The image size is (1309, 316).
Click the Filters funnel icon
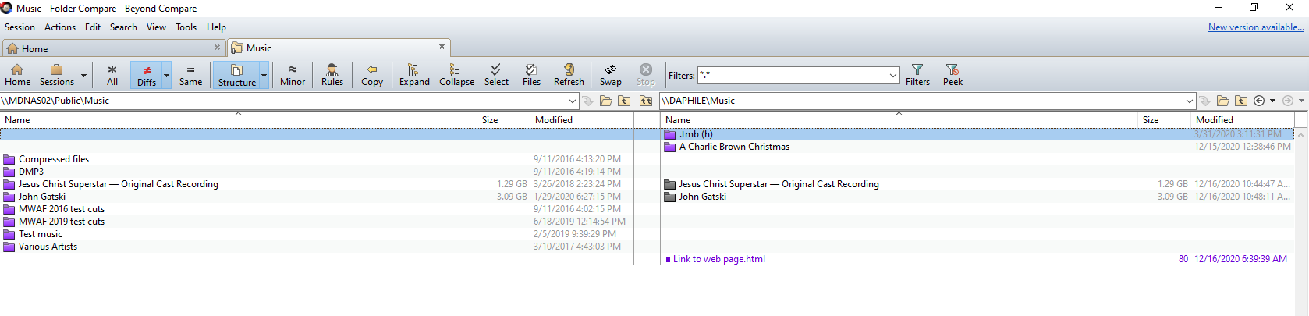[917, 70]
